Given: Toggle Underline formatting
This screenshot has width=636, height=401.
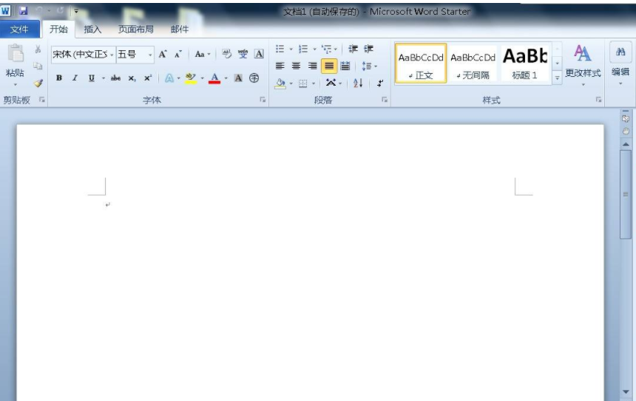Looking at the screenshot, I should coord(92,78).
